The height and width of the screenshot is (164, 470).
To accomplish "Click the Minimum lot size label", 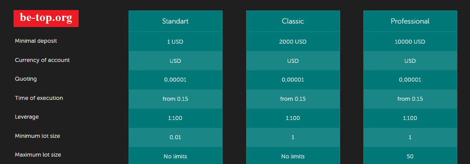I will pos(38,136).
